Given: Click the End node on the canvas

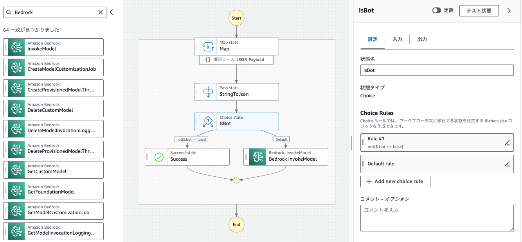Looking at the screenshot, I should (236, 224).
